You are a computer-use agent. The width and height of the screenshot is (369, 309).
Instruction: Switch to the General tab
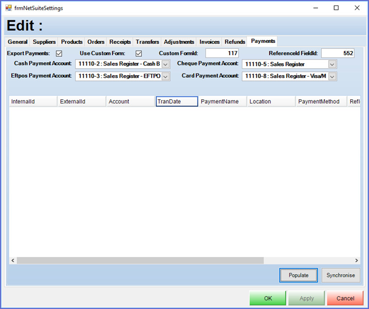coord(18,42)
